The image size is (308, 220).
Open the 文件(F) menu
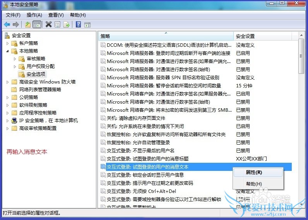click(x=13, y=15)
